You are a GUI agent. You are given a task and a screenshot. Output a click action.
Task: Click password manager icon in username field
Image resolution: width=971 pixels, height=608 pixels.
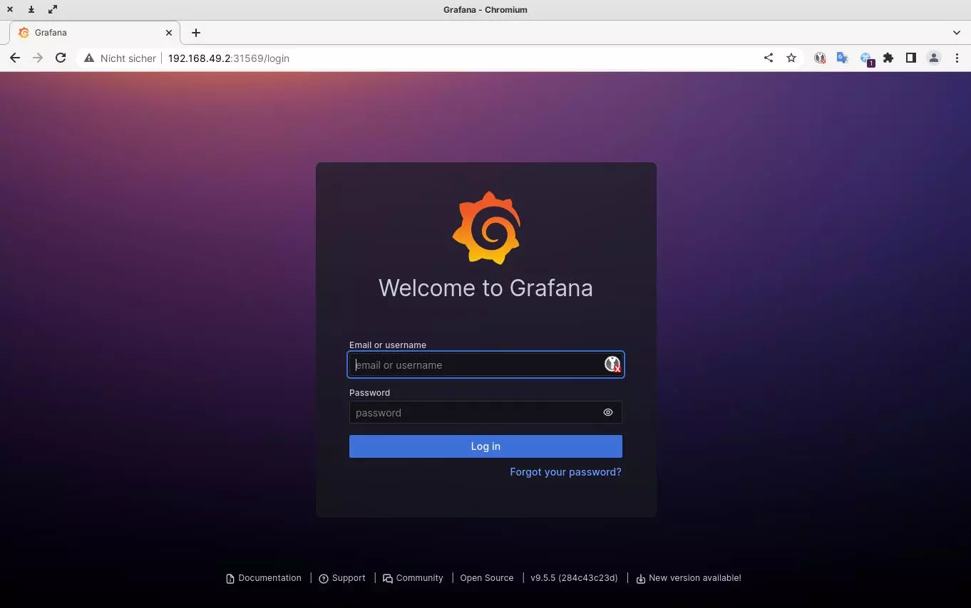click(612, 365)
